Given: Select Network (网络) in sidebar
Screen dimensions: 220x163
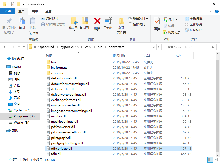Looking at the screenshot, I should [12, 131].
